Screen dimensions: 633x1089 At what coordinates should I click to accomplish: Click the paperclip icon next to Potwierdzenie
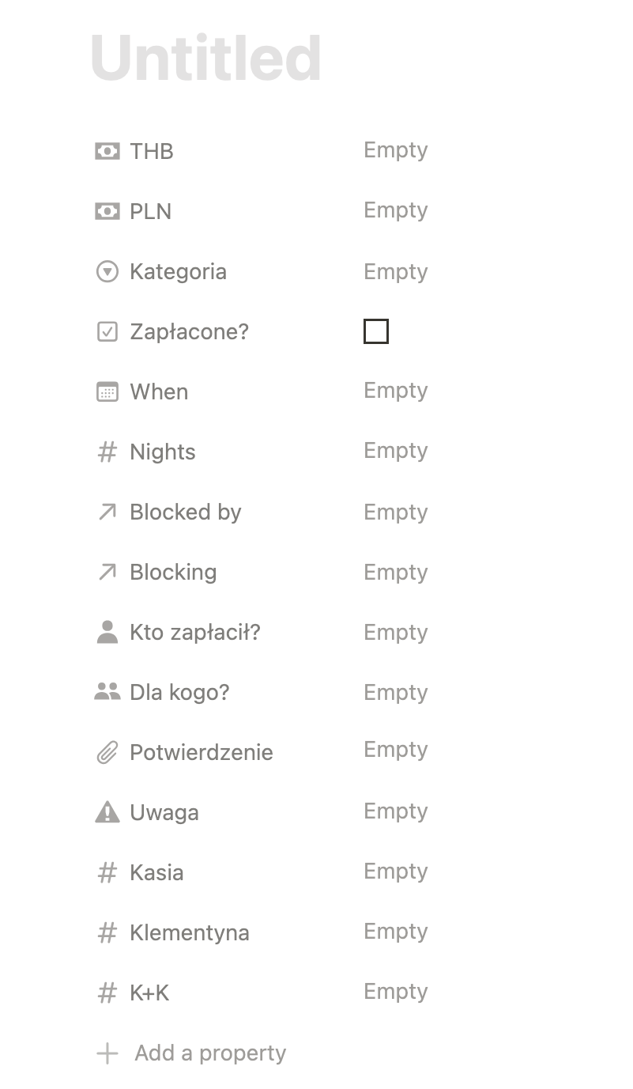coord(107,752)
